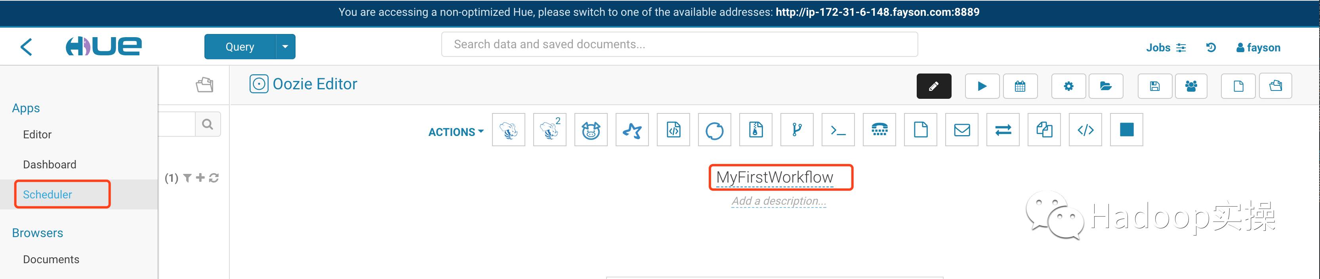
Task: Refresh the assist panel list
Action: [214, 178]
